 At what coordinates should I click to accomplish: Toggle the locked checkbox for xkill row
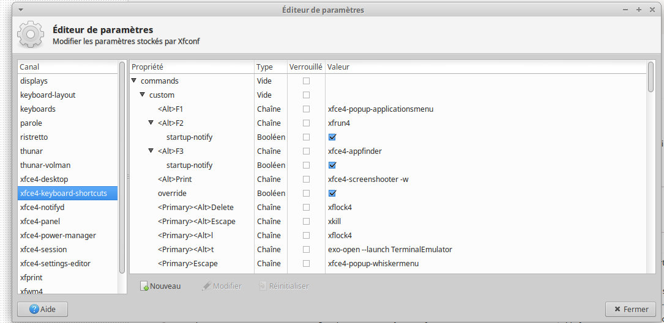306,222
